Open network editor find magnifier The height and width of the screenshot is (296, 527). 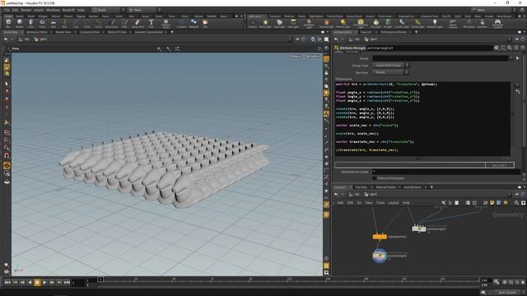coord(516,203)
